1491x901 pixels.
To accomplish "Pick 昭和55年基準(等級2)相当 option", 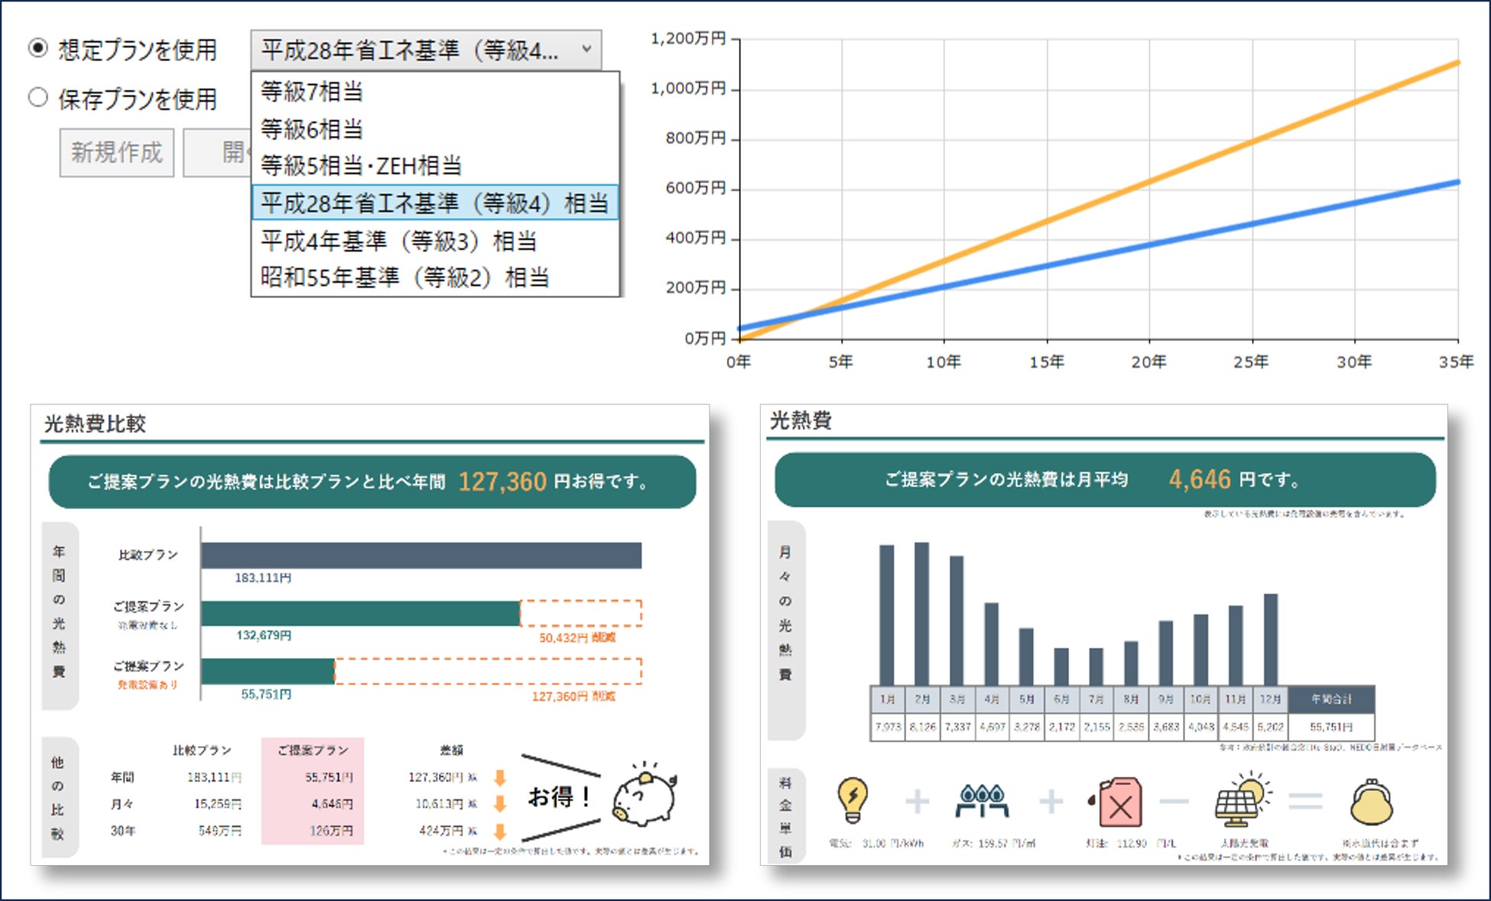I will click(404, 277).
